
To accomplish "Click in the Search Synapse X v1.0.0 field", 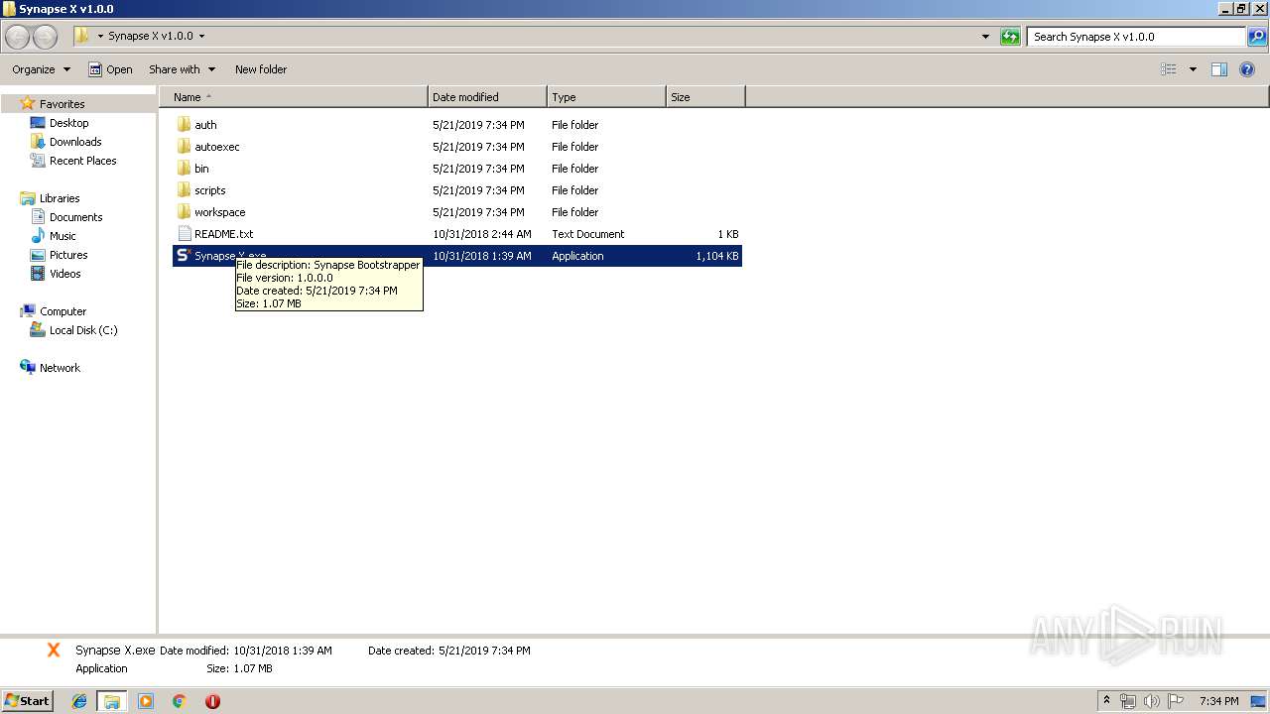I will tap(1136, 37).
